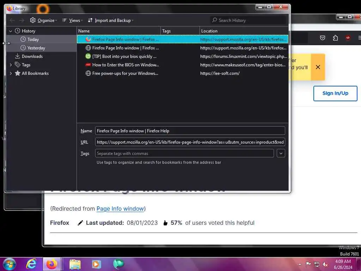Click the MakeUseOf favicon in history list
This screenshot has width=361, height=271.
click(x=88, y=65)
